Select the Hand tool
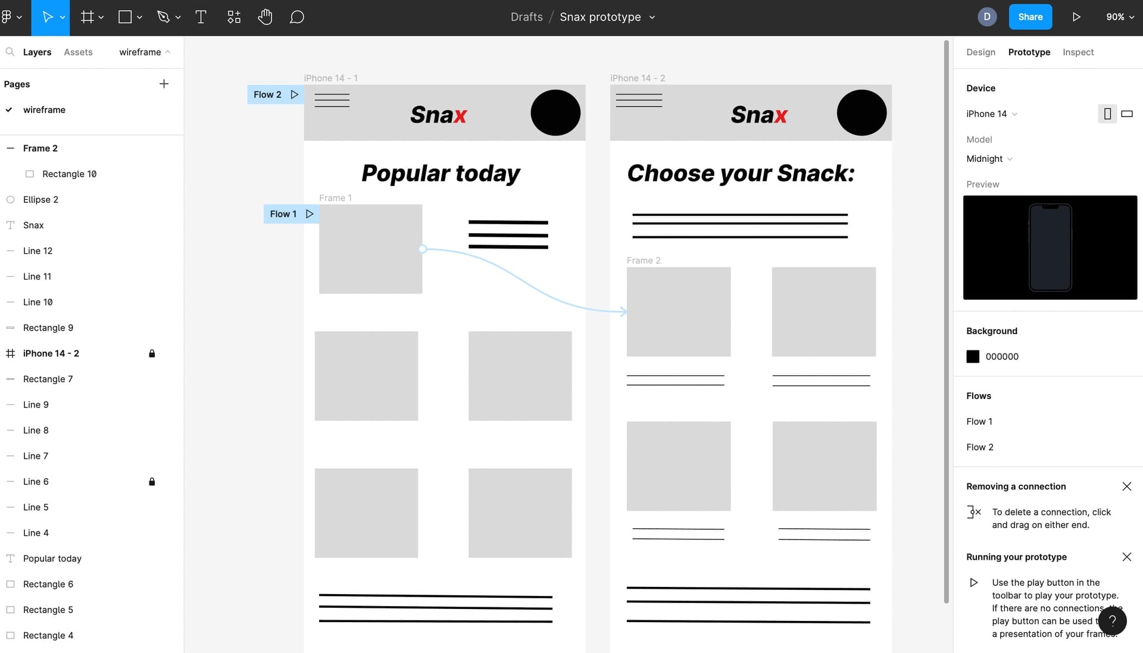Viewport: 1143px width, 653px height. [x=264, y=17]
